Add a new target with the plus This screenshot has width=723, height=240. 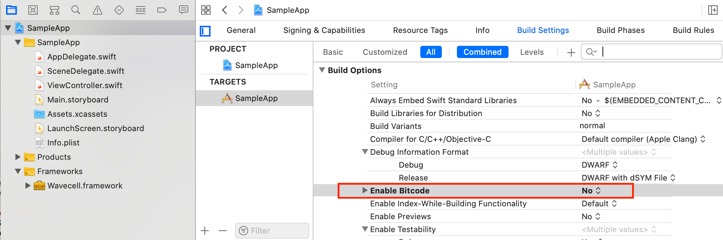tap(205, 231)
